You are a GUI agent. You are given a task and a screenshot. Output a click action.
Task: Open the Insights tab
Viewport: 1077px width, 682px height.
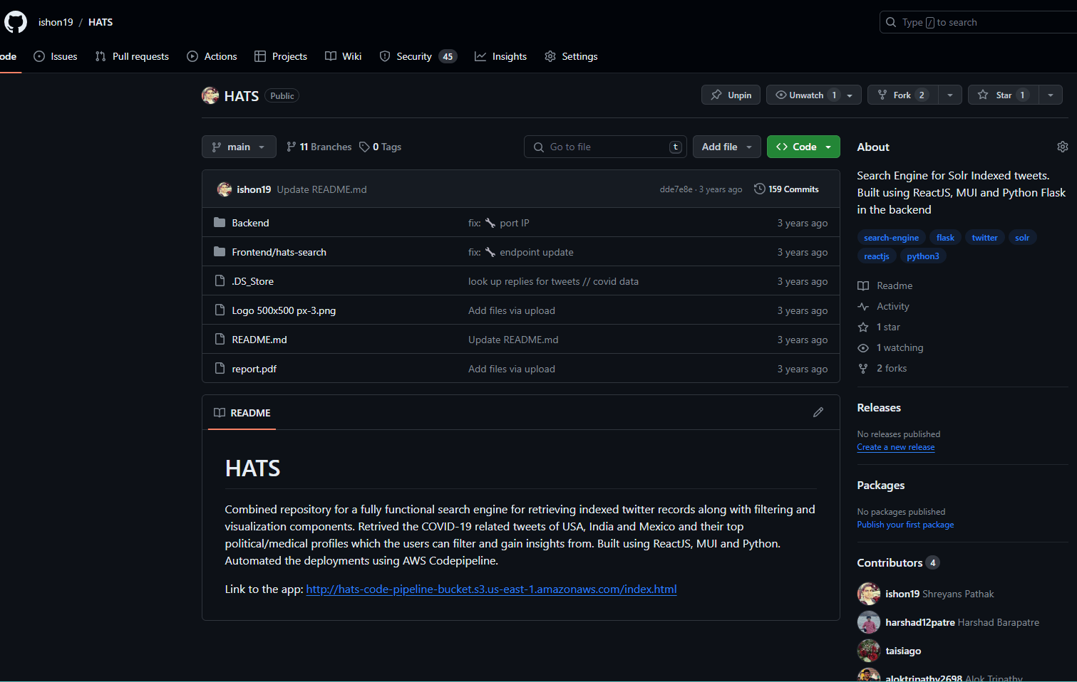pyautogui.click(x=501, y=56)
